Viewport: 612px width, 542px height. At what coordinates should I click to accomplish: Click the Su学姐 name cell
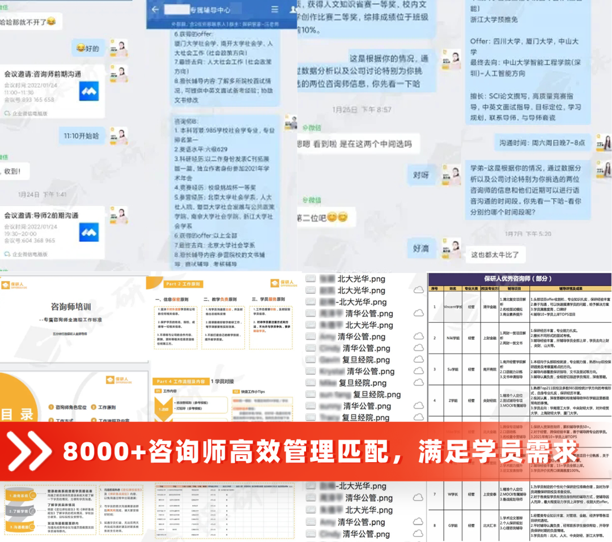pos(453,369)
